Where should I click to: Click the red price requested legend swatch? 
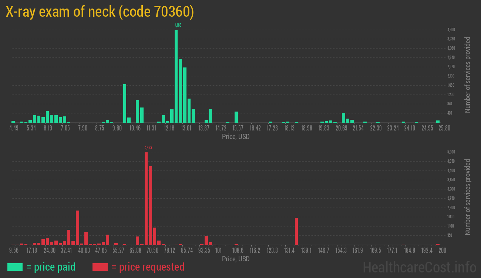[x=100, y=267]
